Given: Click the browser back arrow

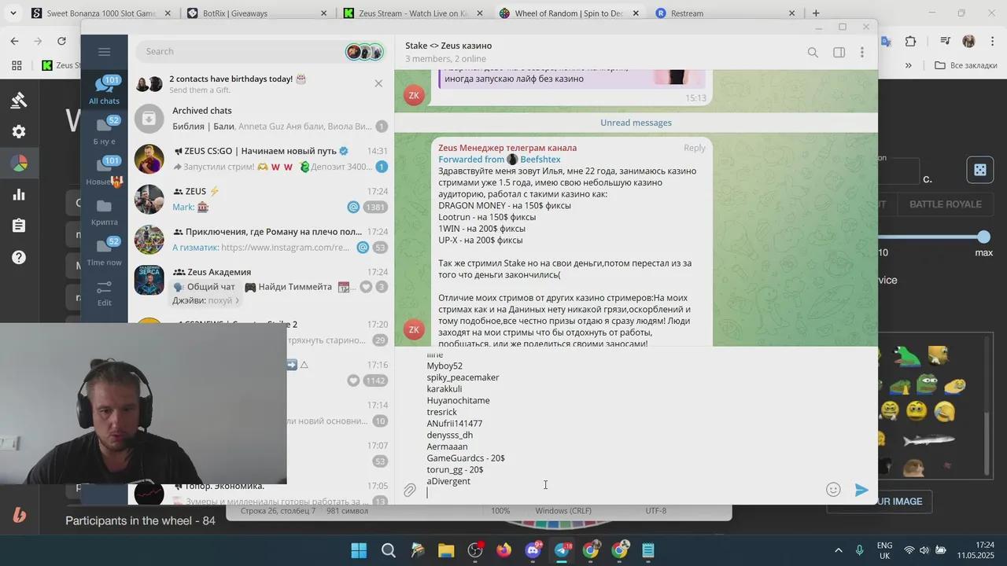Looking at the screenshot, I should [14, 41].
